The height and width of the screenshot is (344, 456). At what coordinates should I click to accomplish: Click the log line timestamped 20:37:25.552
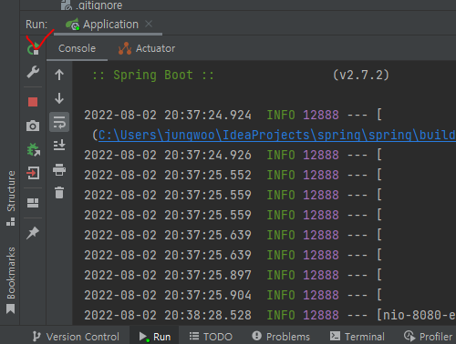pos(233,176)
